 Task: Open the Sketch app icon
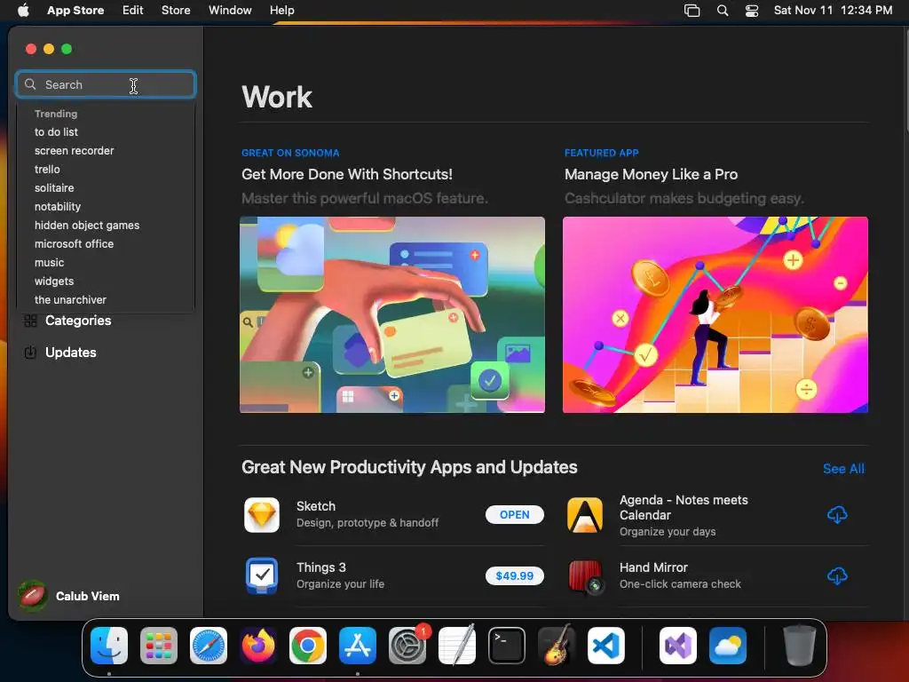click(x=262, y=515)
